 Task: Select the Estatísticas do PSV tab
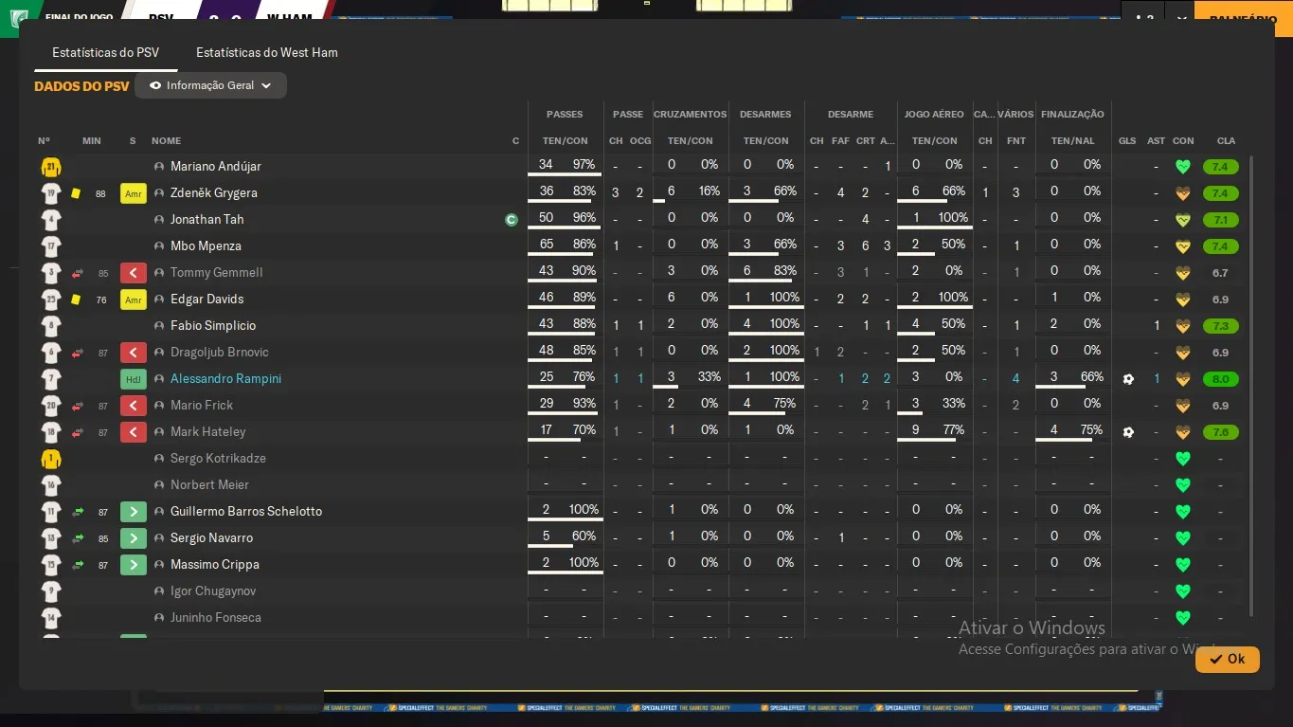pyautogui.click(x=105, y=52)
